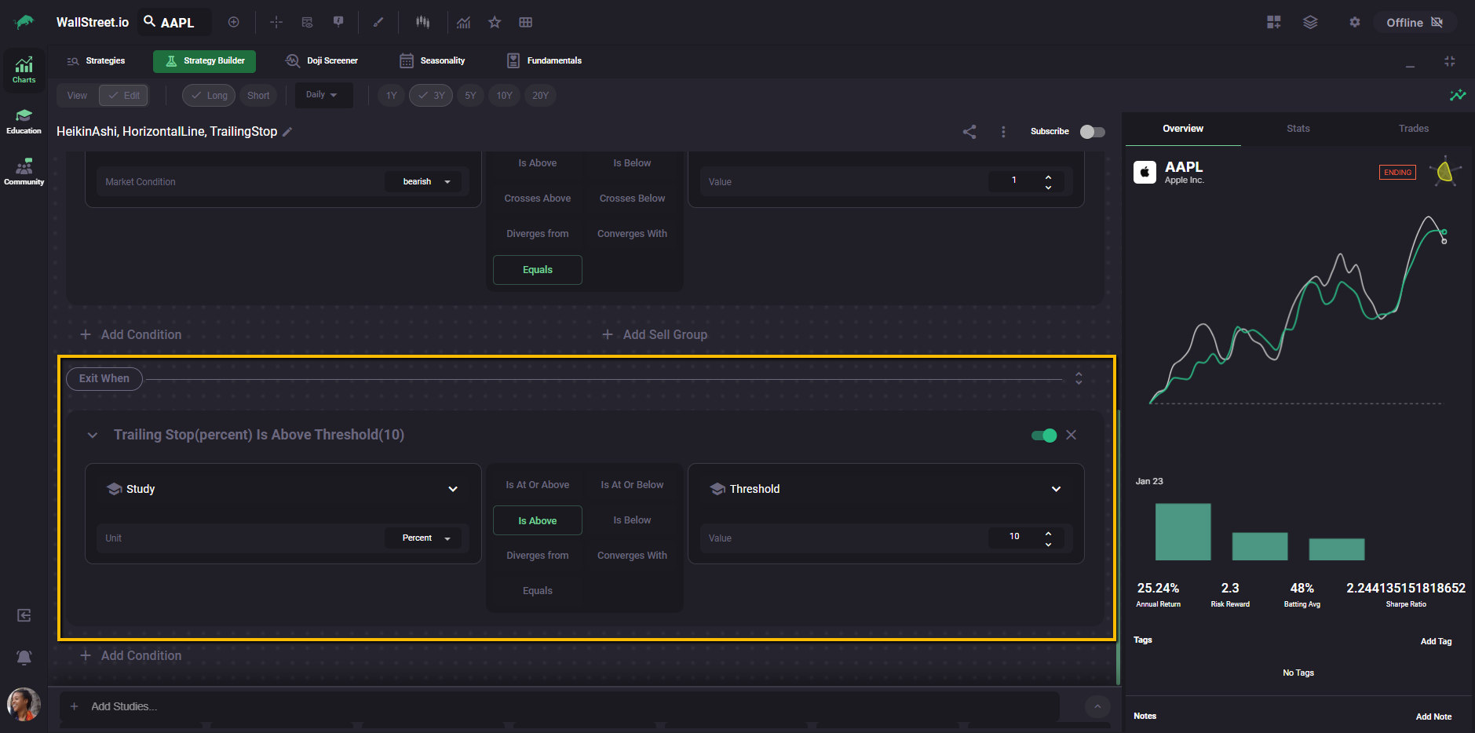Image resolution: width=1475 pixels, height=733 pixels.
Task: Click the share strategy icon
Action: coord(969,132)
